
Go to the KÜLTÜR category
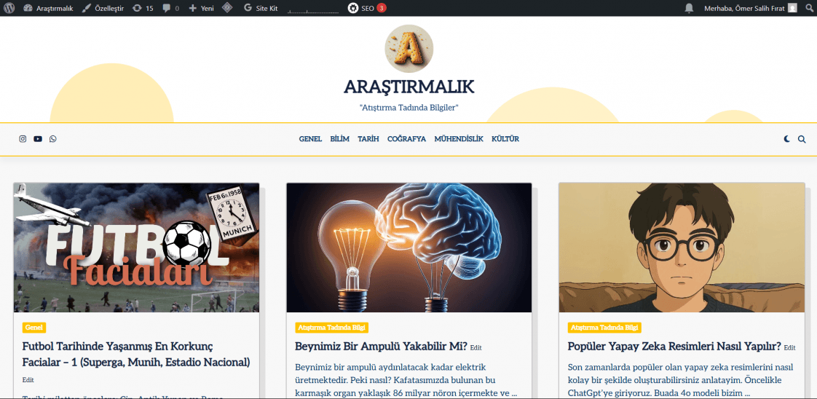505,139
